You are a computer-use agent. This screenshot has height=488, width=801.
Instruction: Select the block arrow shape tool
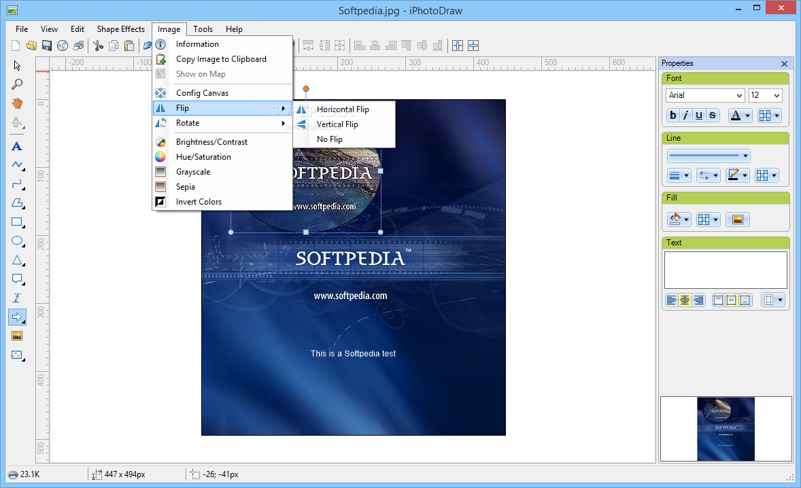(x=18, y=317)
